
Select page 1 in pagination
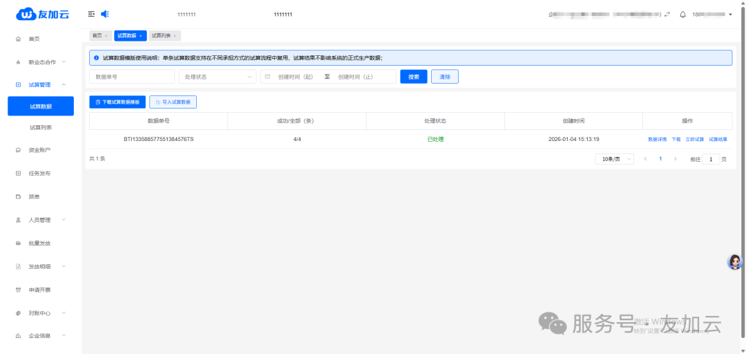pyautogui.click(x=660, y=158)
